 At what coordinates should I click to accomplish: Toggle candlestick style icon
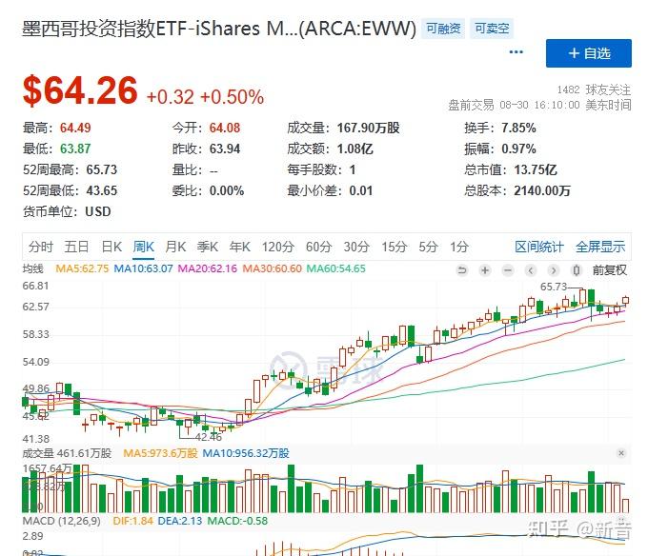click(x=577, y=270)
